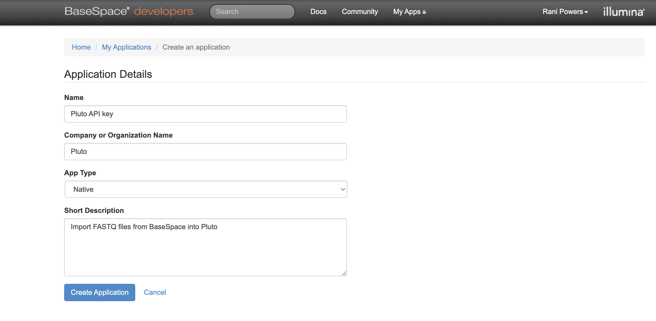Click the Name field label

point(74,98)
